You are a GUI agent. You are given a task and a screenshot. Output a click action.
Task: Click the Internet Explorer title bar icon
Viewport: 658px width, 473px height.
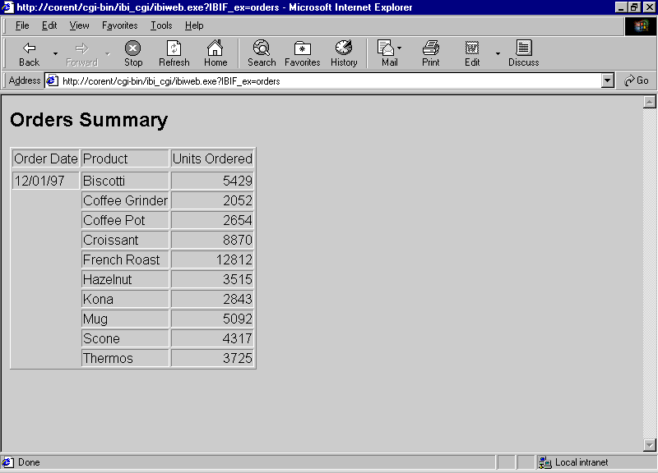[x=7, y=7]
